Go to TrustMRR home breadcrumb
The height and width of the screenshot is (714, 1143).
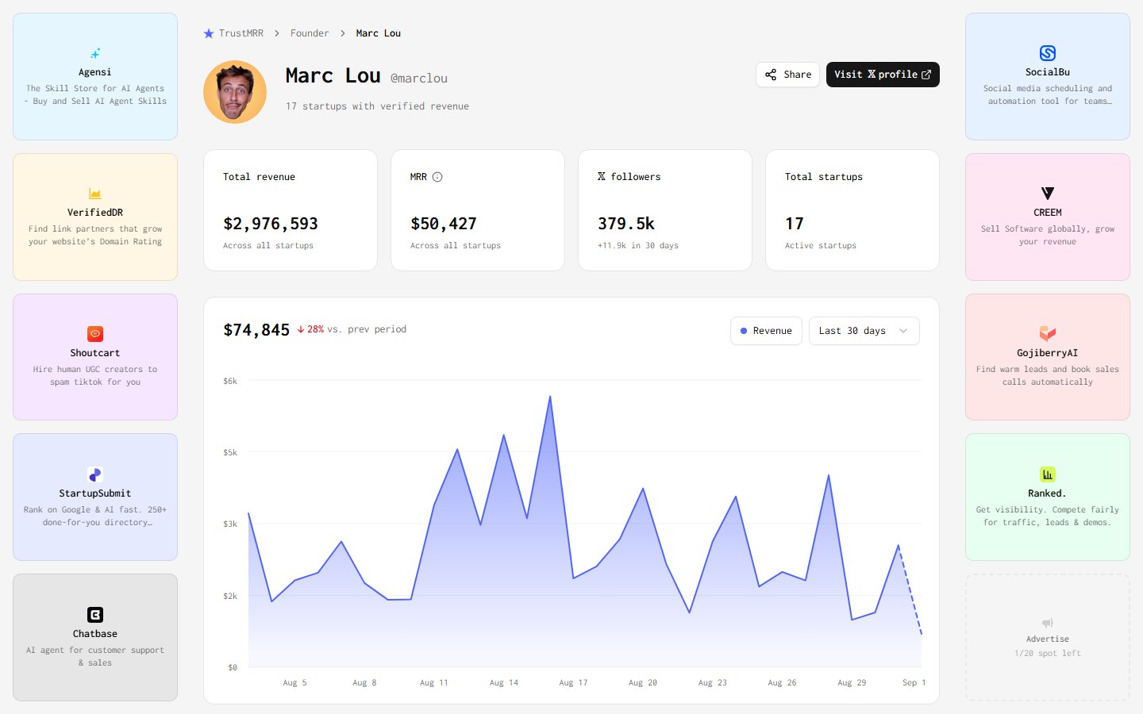pyautogui.click(x=233, y=33)
